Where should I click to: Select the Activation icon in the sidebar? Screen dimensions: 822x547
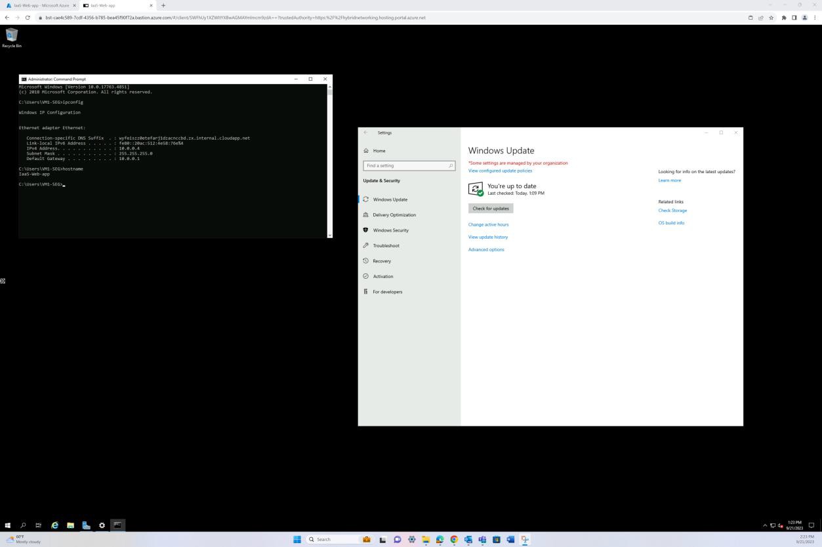[x=367, y=276]
